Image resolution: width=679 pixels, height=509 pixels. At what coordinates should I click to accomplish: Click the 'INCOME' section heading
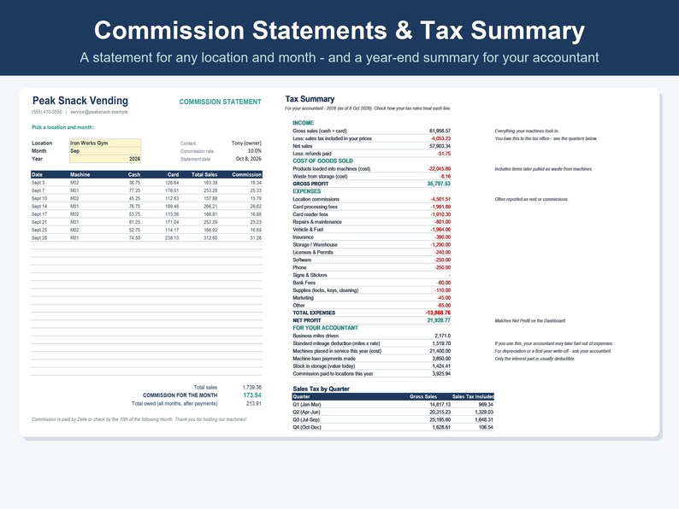[303, 123]
